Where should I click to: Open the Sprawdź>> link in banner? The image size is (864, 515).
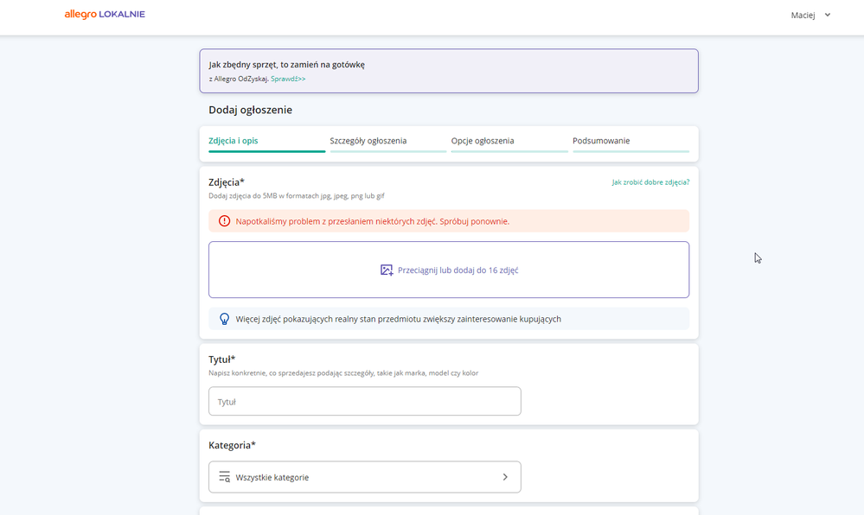tap(288, 79)
